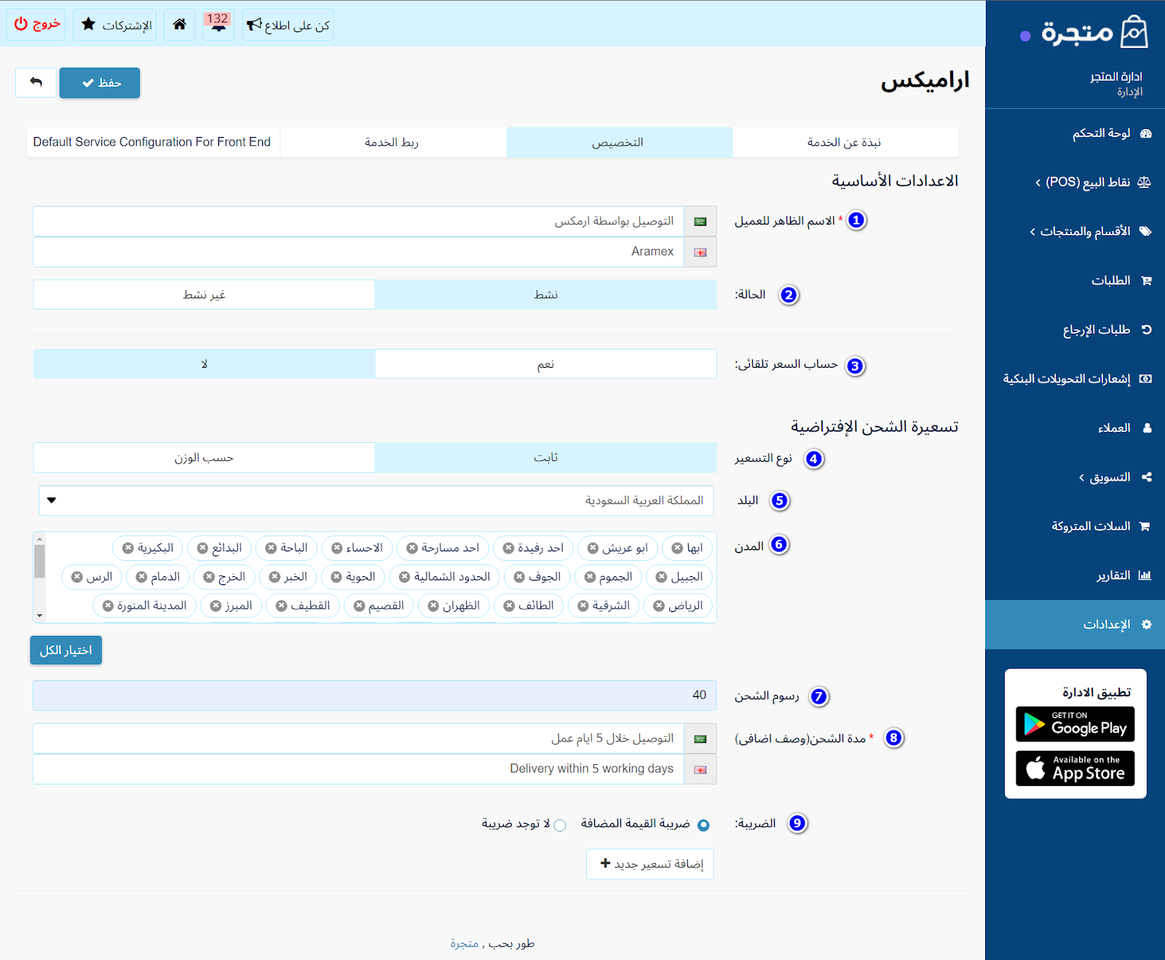Screen dimensions: 1165x960
Task: Open نبذة عن الخدمة tab
Action: click(845, 142)
